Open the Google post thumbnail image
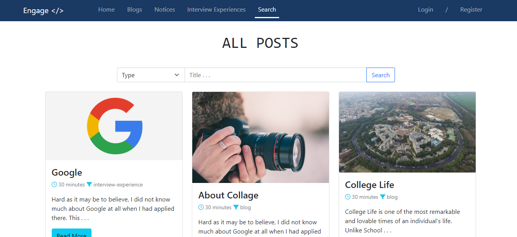The height and width of the screenshot is (237, 517). pyautogui.click(x=114, y=125)
